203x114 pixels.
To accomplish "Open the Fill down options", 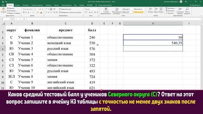I will (170, 11).
